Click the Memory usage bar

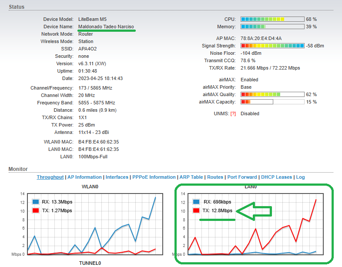pyautogui.click(x=272, y=27)
